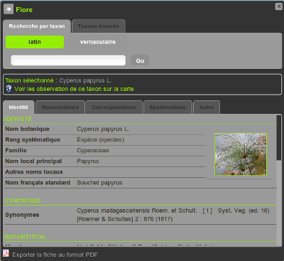Image resolution: width=284 pixels, height=261 pixels.
Task: Click the globe icon beside map link
Action: tap(9, 89)
